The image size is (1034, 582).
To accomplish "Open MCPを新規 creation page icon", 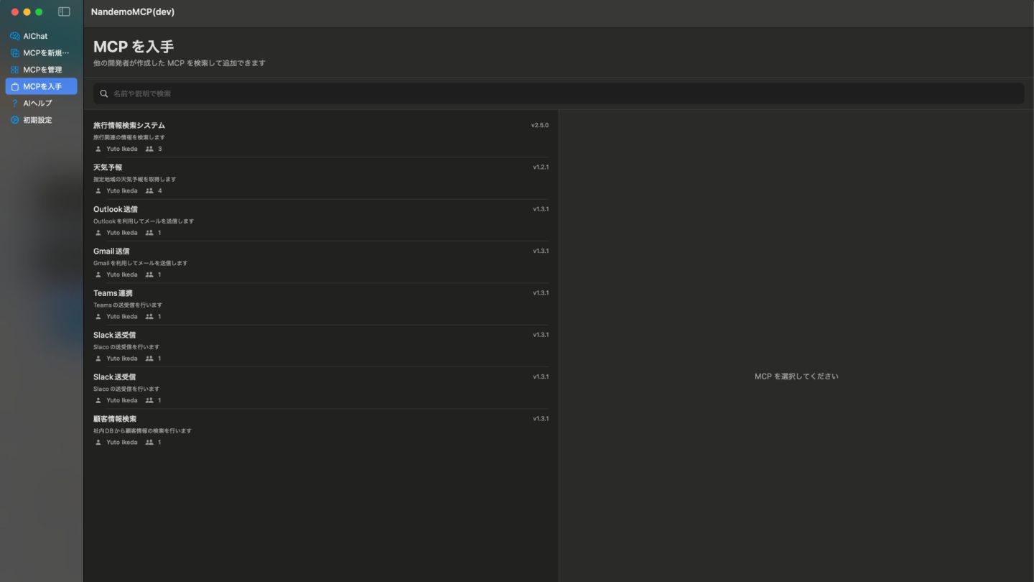I will coord(14,52).
